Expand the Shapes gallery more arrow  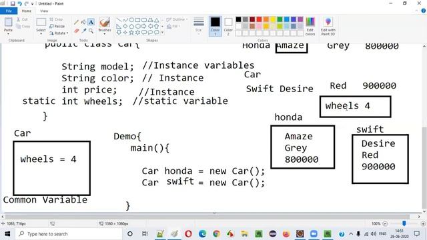tap(162, 33)
